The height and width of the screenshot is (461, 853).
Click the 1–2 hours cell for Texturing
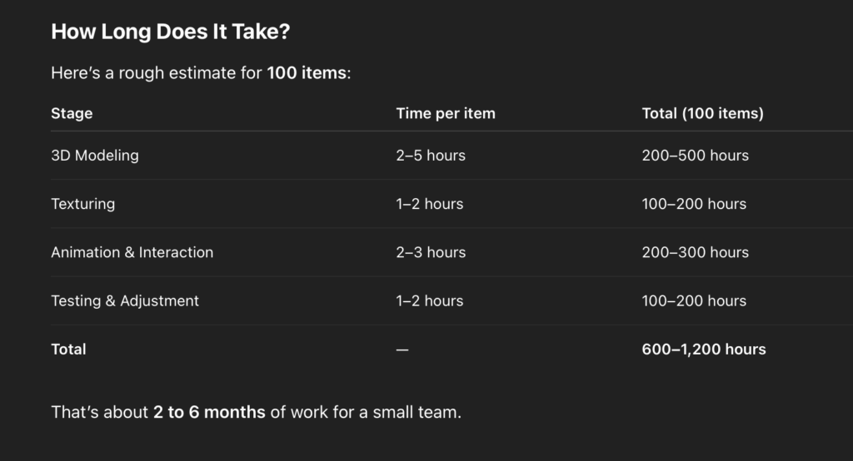[x=430, y=204]
